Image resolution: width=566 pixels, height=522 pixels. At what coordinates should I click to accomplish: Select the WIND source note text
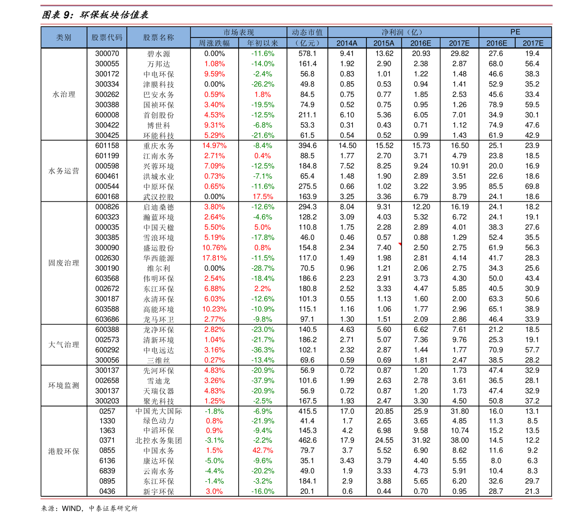coord(89,508)
